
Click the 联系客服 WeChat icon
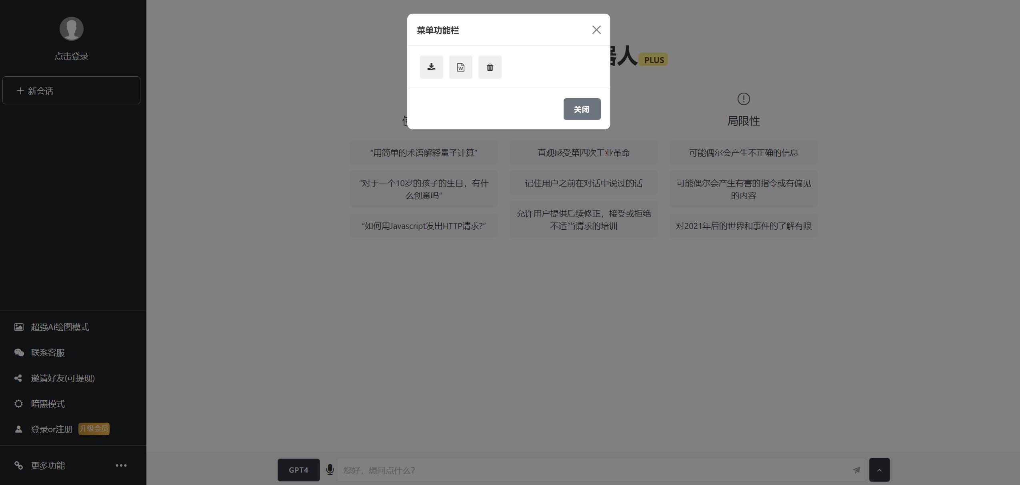[18, 352]
